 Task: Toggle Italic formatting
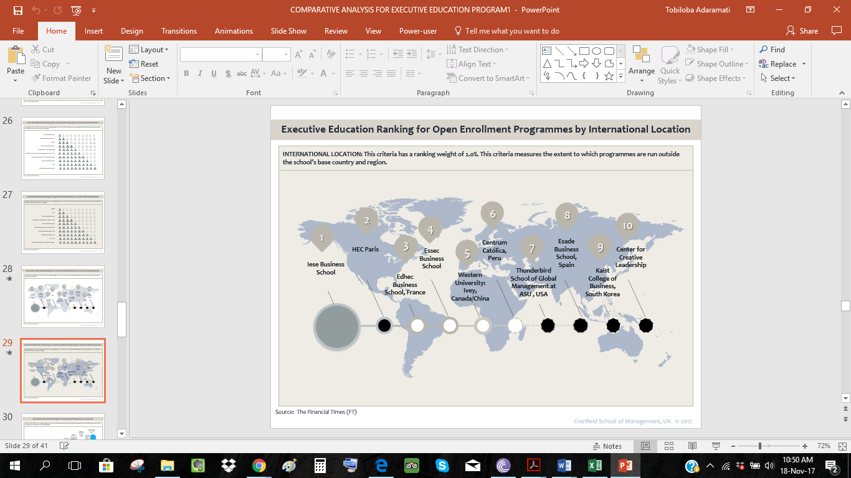200,73
